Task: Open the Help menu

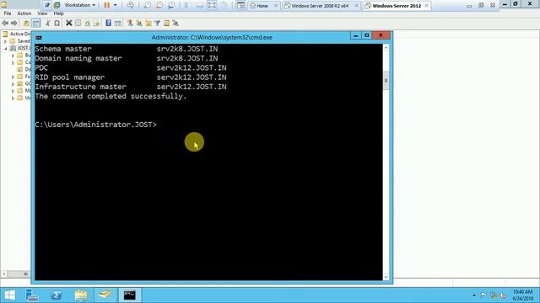Action: pyautogui.click(x=58, y=13)
